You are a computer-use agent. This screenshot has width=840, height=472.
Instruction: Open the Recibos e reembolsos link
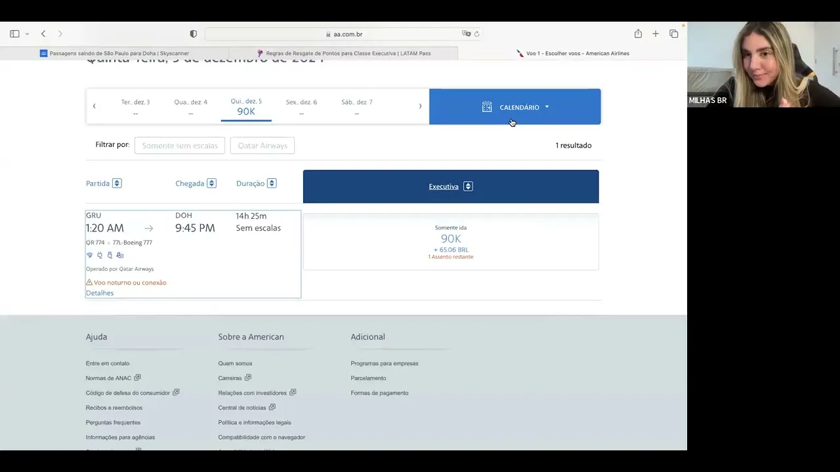point(114,408)
